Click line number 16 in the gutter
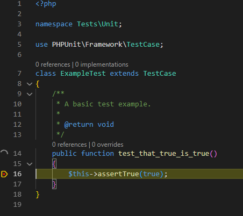This screenshot has width=243, height=216. point(17,174)
